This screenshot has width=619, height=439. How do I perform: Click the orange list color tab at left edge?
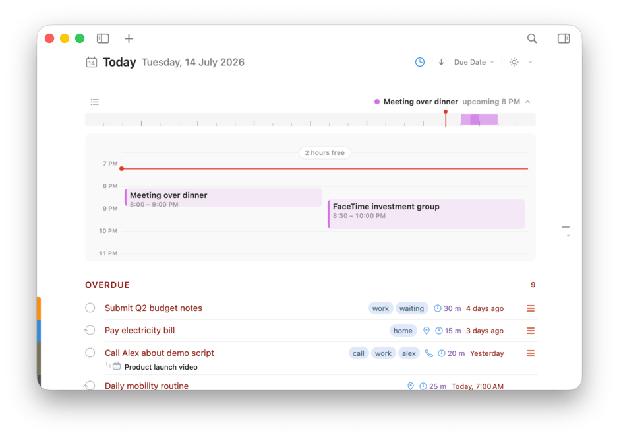[x=39, y=308]
